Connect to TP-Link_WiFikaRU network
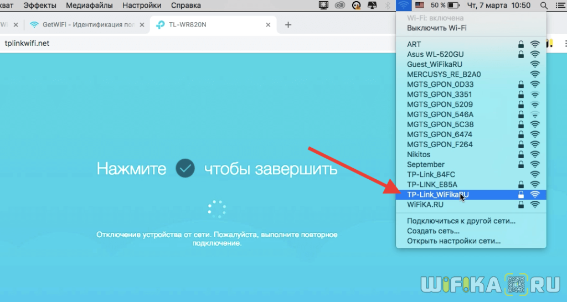Screen dimensions: 567x302 [437, 195]
